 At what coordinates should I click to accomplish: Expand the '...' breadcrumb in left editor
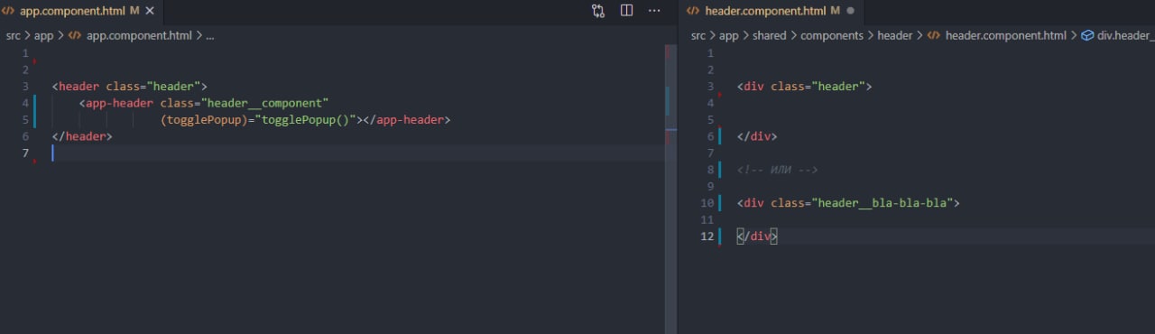(x=210, y=36)
